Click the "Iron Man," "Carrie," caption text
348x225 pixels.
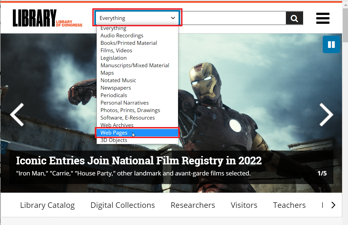pyautogui.click(x=133, y=174)
